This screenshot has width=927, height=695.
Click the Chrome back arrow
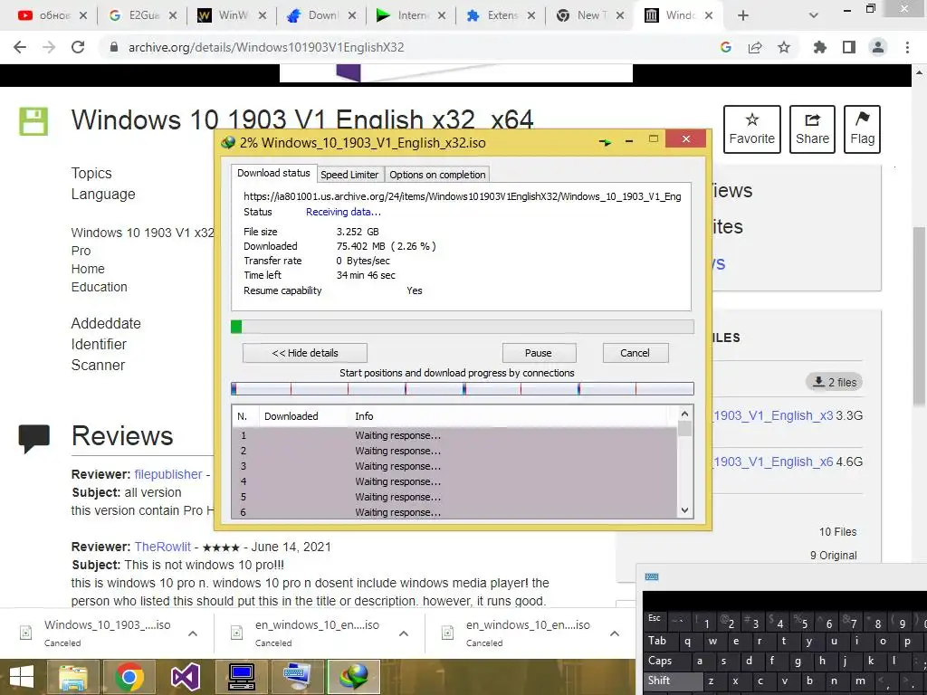pos(20,47)
